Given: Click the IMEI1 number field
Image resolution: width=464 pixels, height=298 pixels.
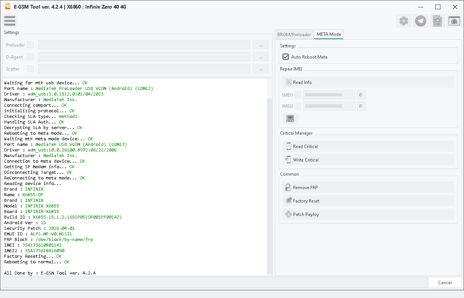Looking at the screenshot, I should (329, 95).
